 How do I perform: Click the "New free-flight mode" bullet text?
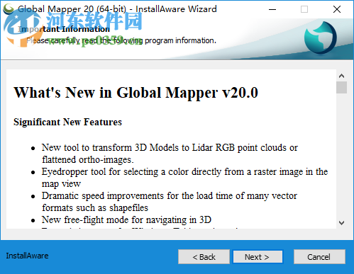pos(126,219)
